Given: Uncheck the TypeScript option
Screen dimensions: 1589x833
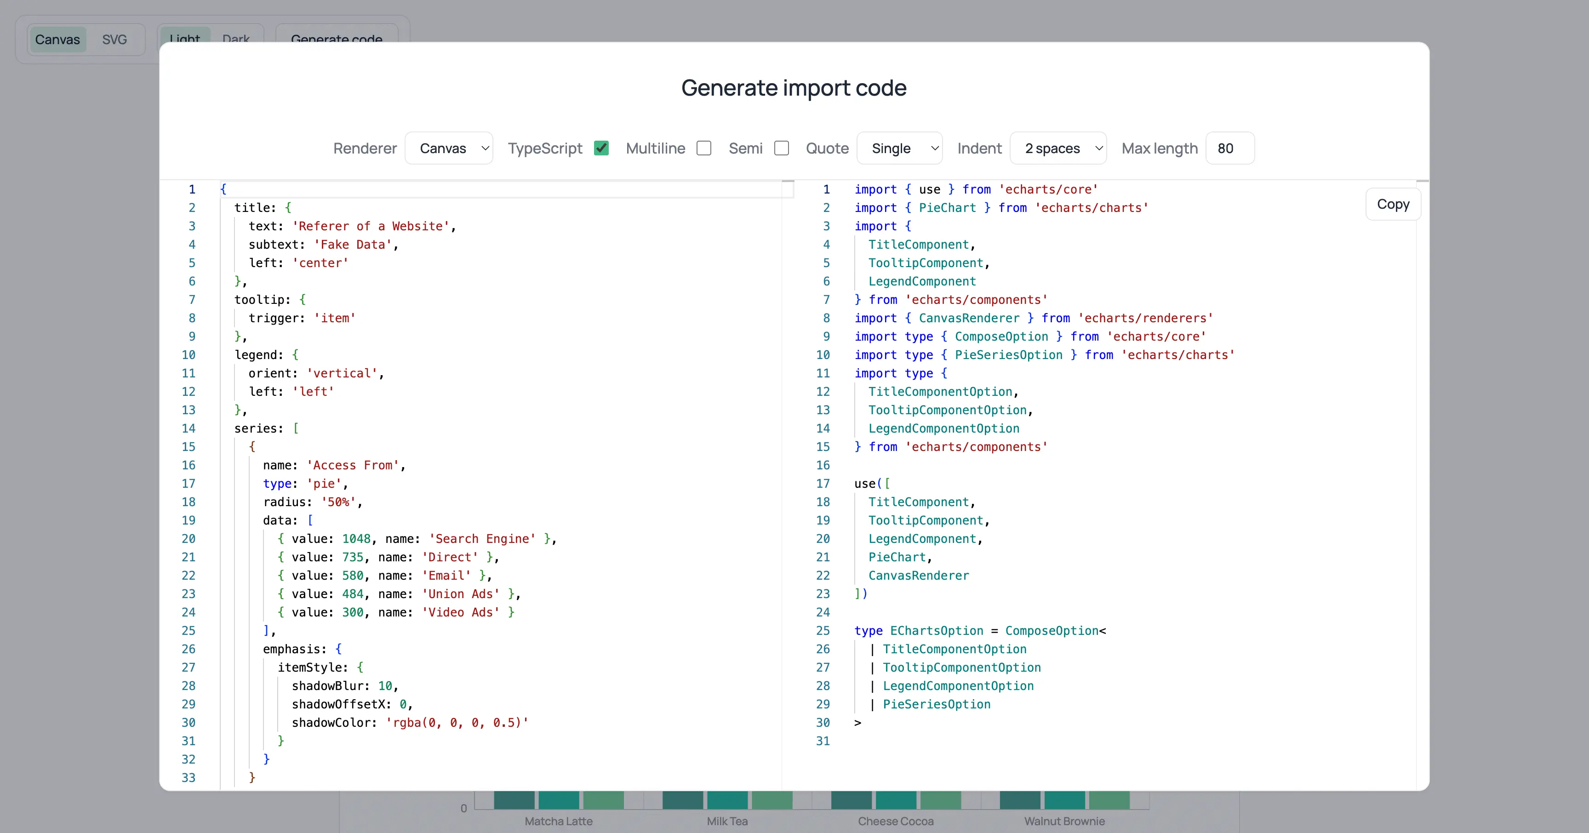Looking at the screenshot, I should coord(601,148).
